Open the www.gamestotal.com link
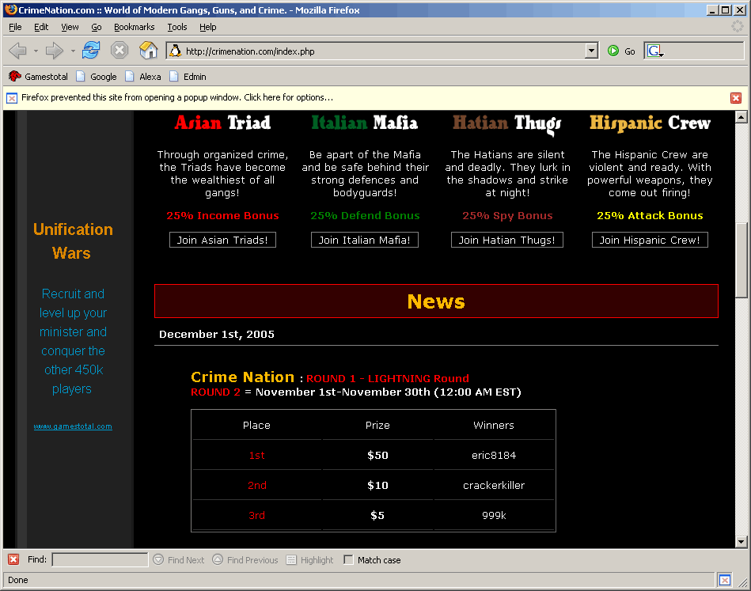751x591 pixels. coord(73,426)
